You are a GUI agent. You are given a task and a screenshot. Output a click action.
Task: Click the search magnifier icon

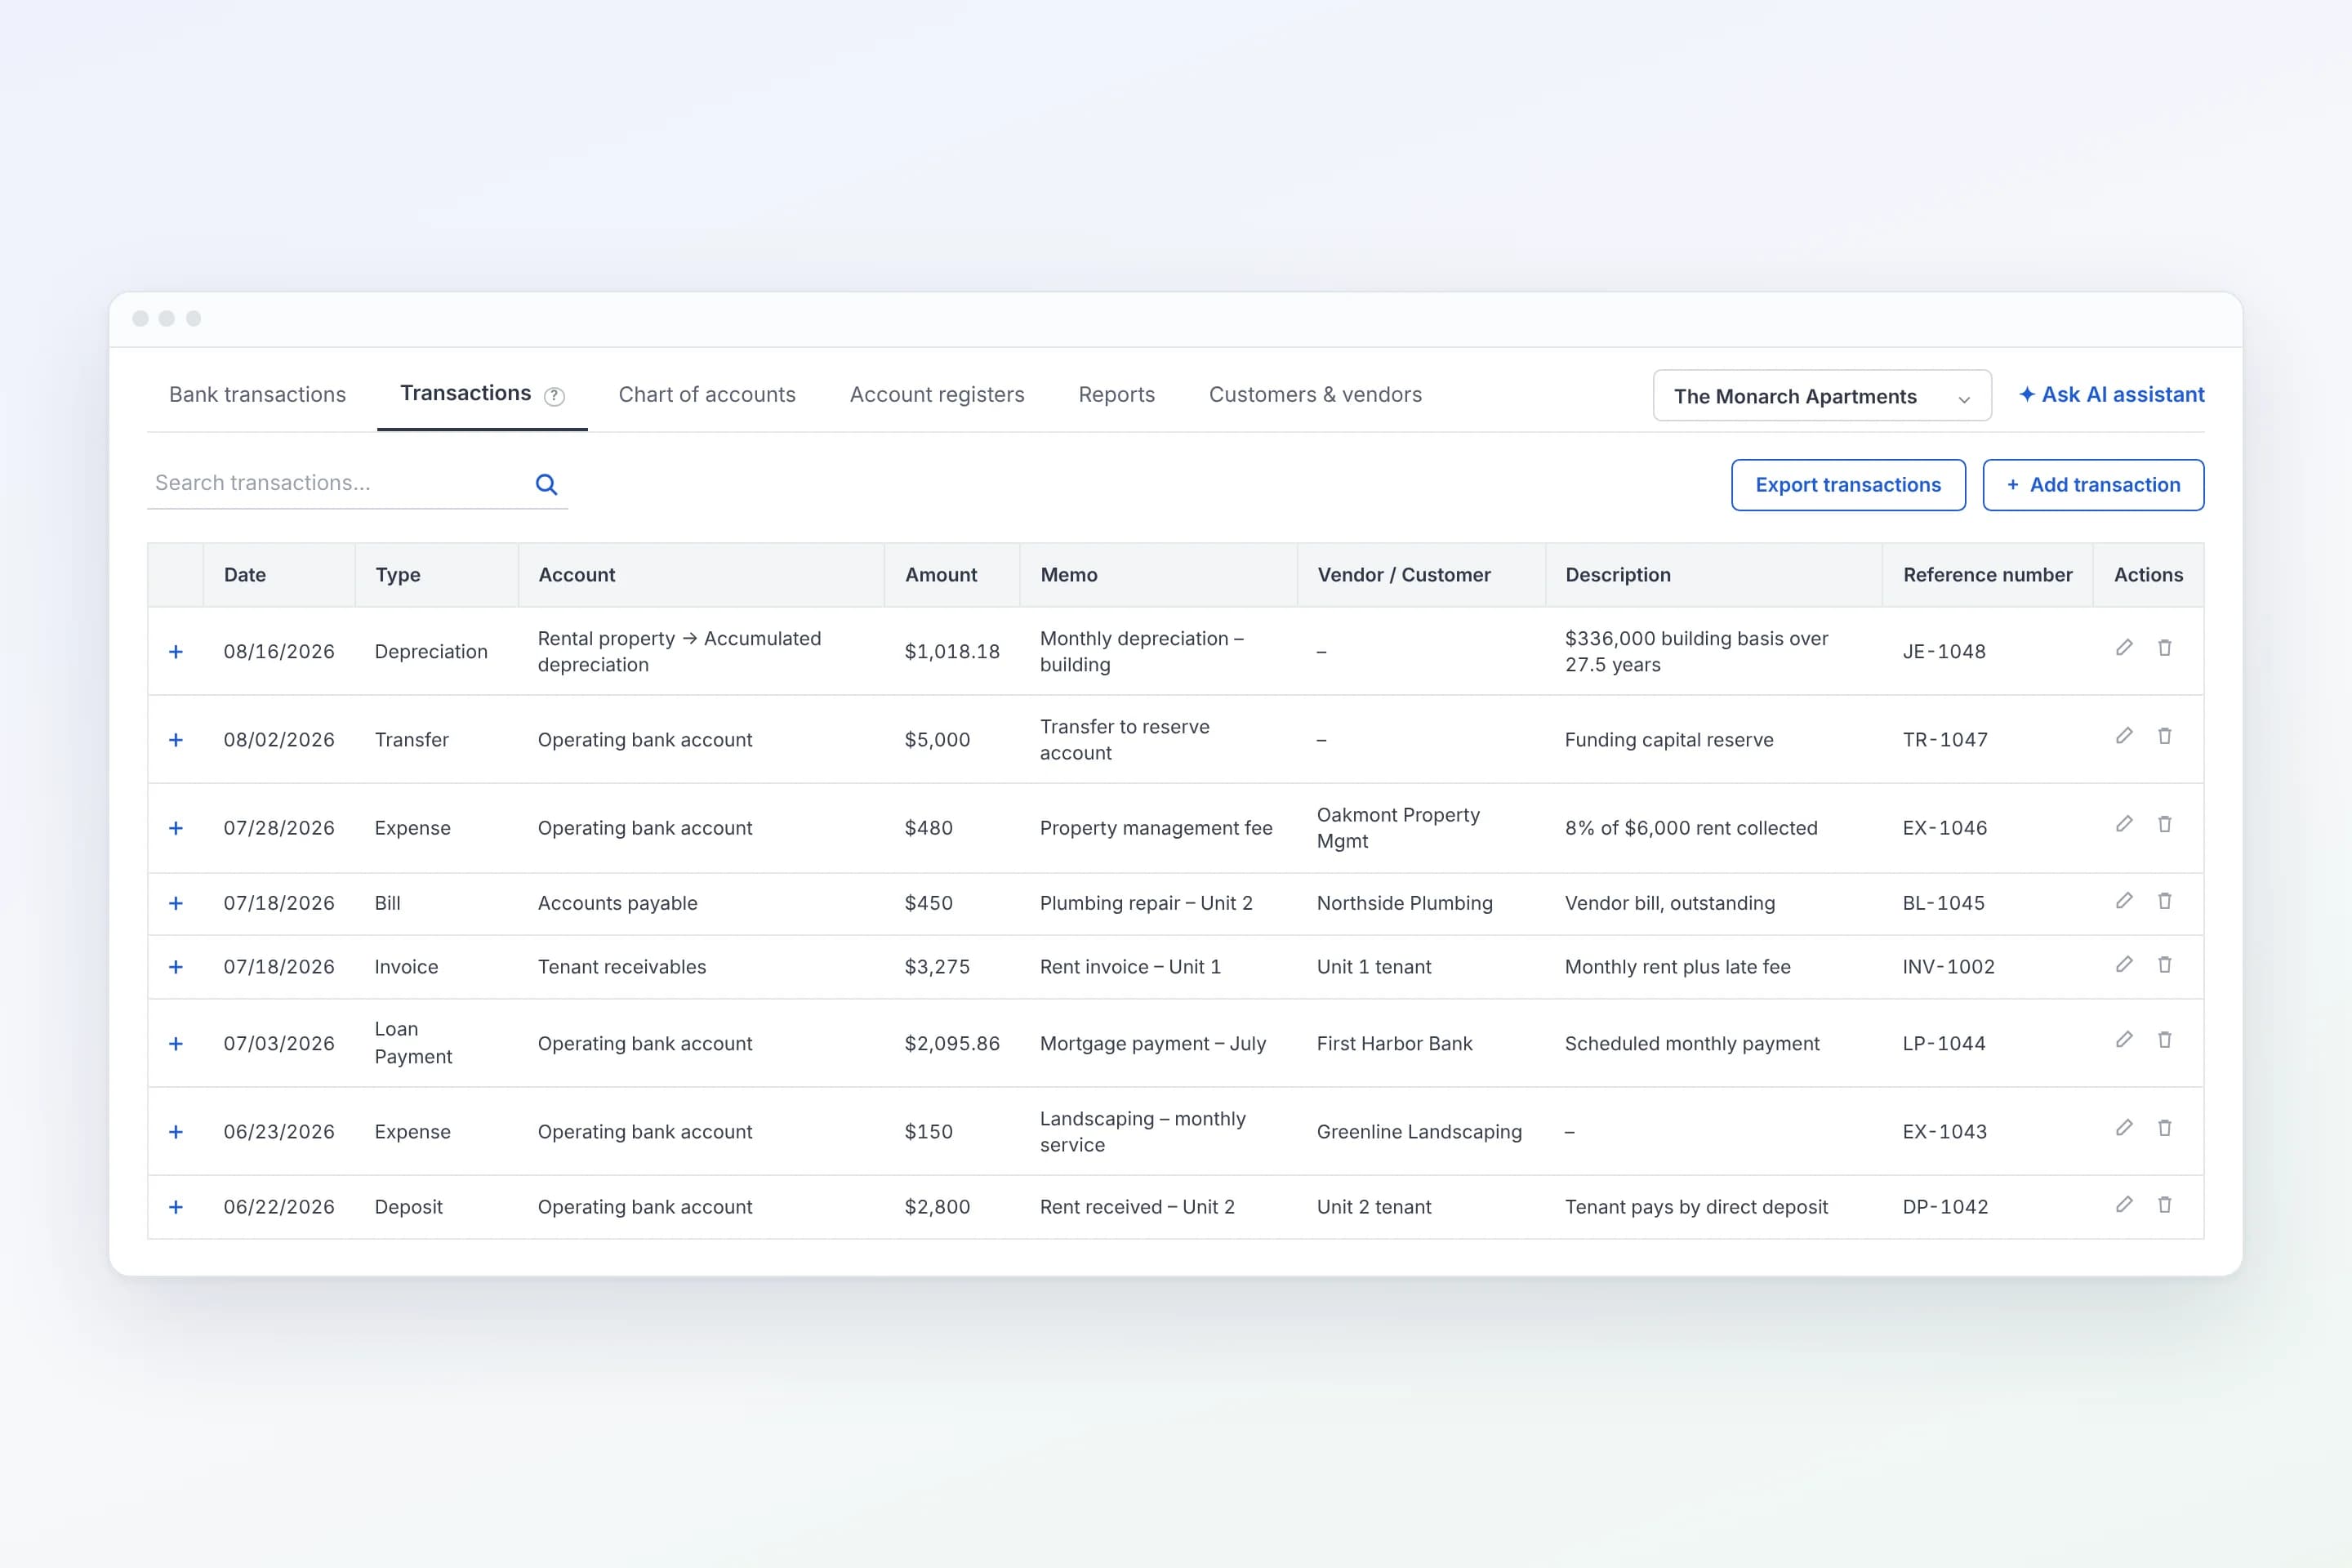(x=546, y=485)
